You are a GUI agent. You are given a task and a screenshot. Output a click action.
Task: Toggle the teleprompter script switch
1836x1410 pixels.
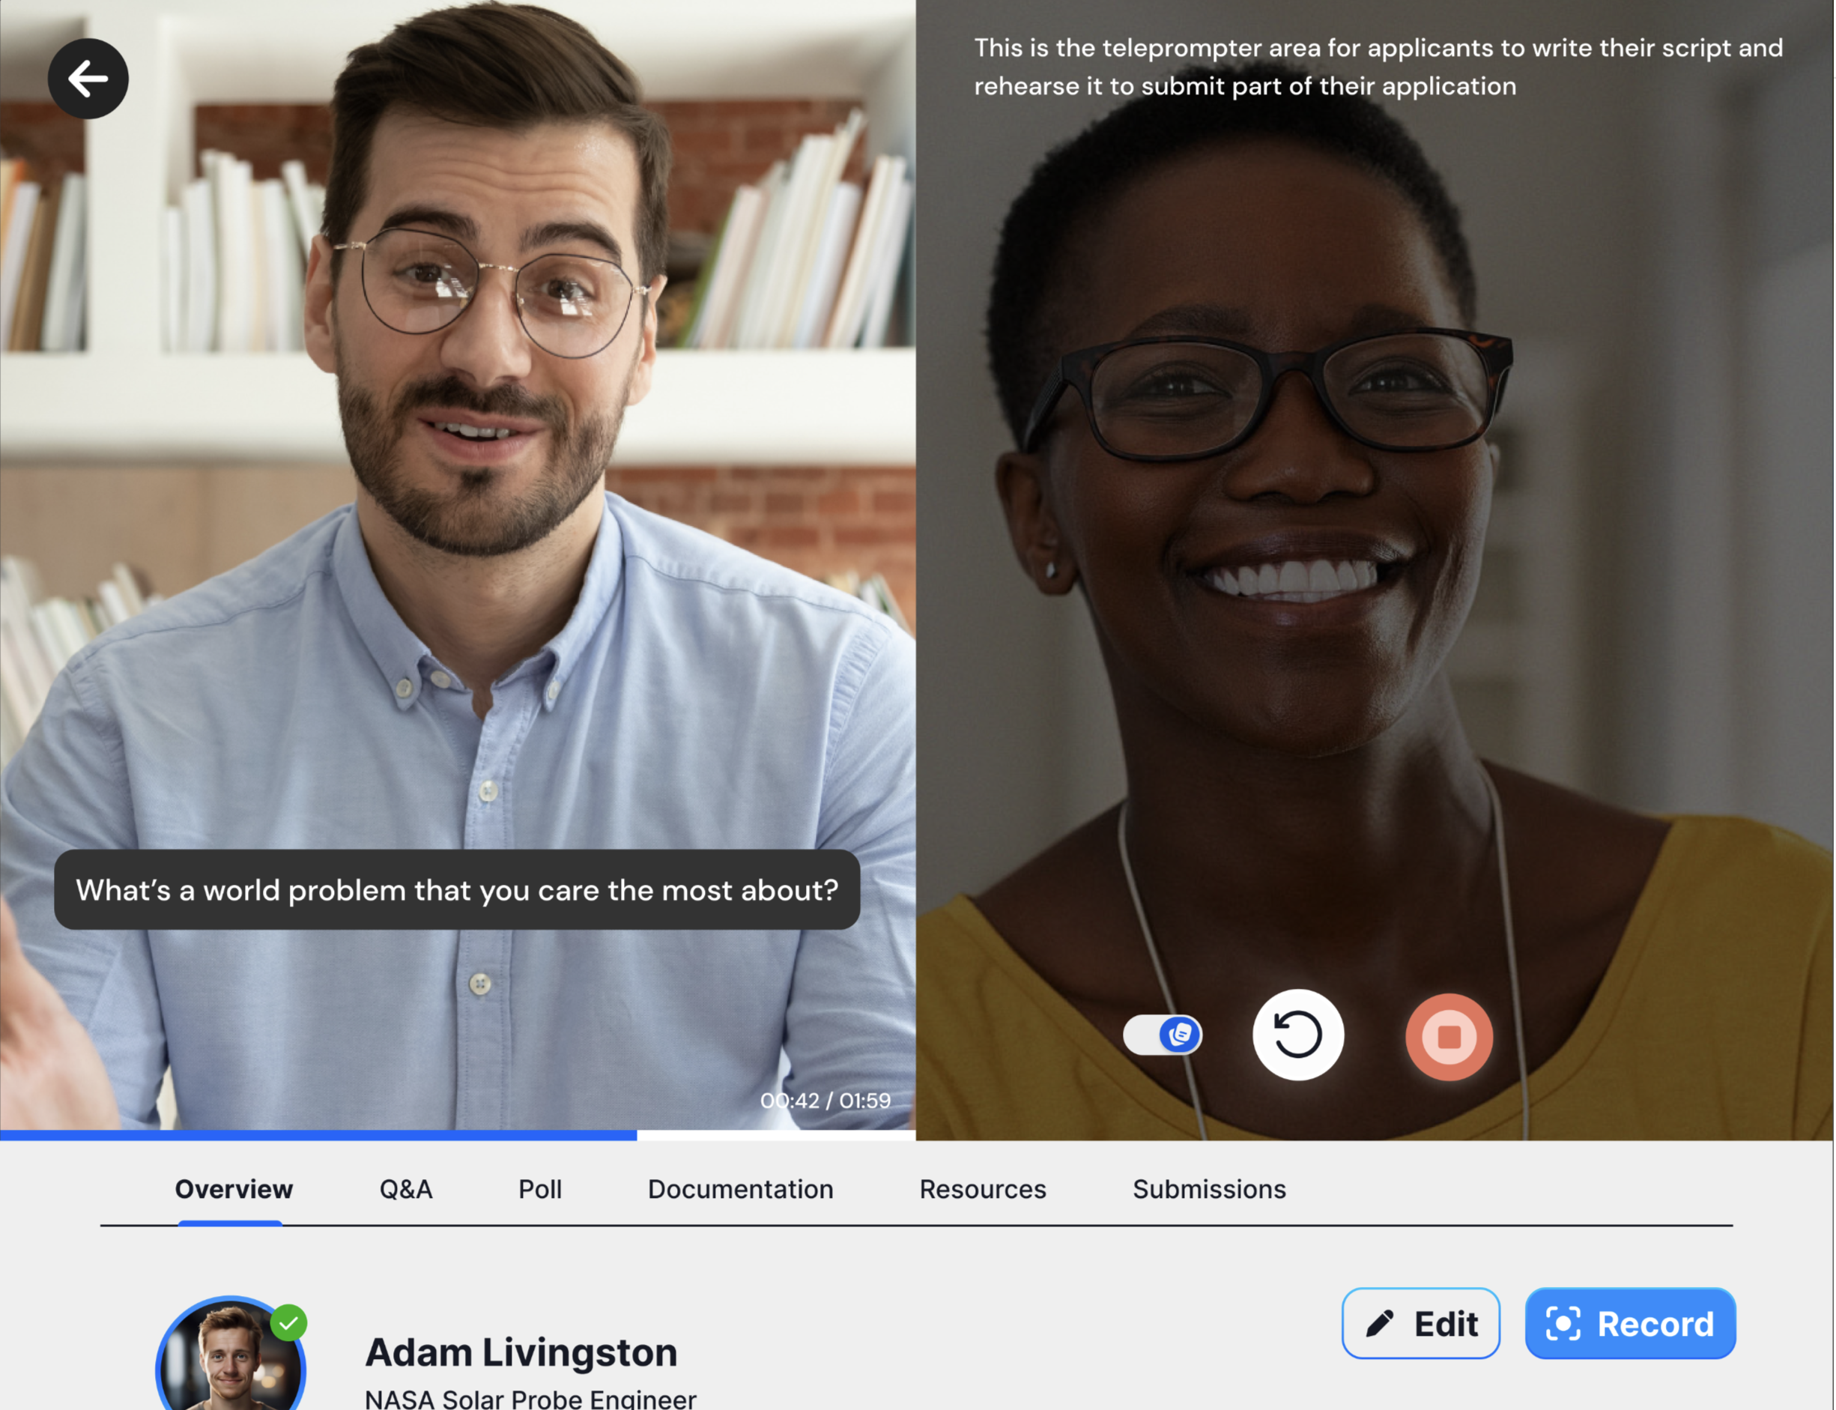click(x=1162, y=1035)
